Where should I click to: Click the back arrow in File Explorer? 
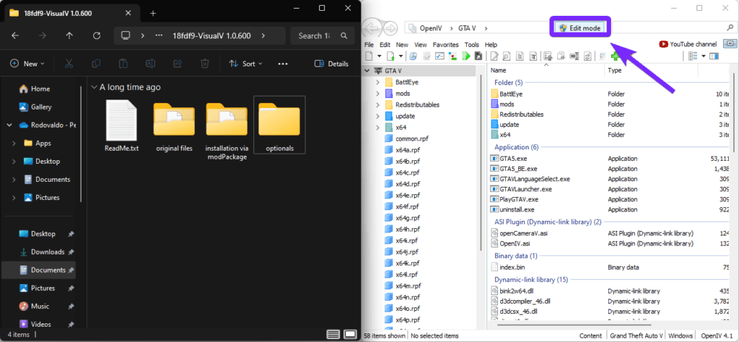(x=15, y=36)
